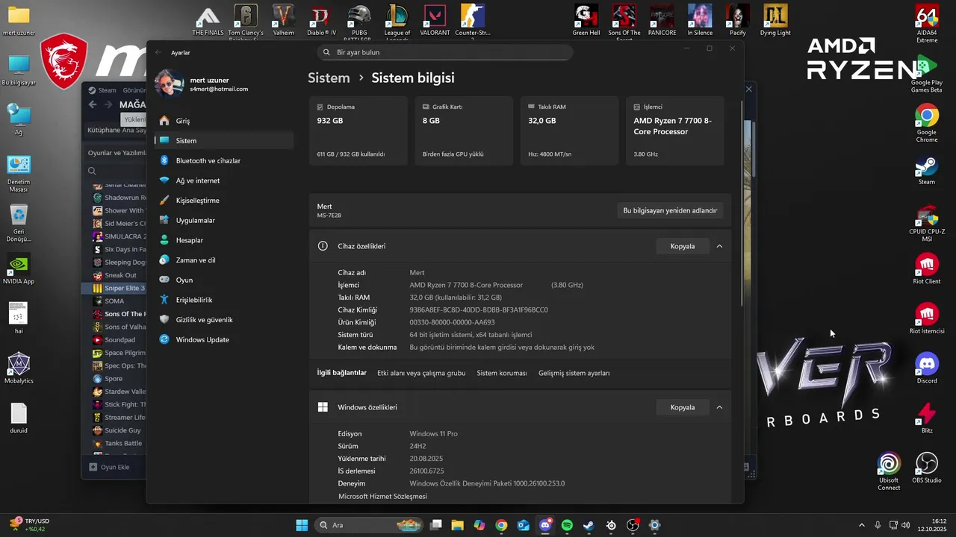This screenshot has height=537, width=956.
Task: Select Sistem in Settings sidebar
Action: click(x=223, y=140)
